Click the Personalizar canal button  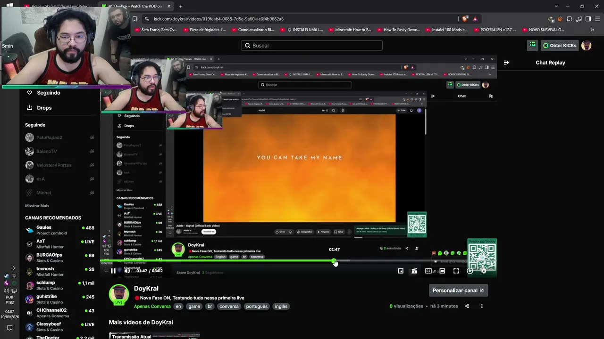point(458,291)
